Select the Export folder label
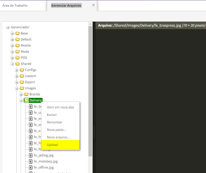 (x=30, y=82)
